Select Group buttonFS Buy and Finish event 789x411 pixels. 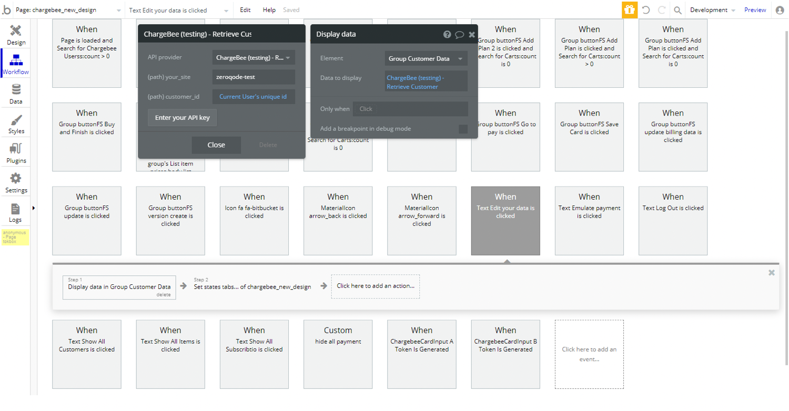tap(87, 137)
